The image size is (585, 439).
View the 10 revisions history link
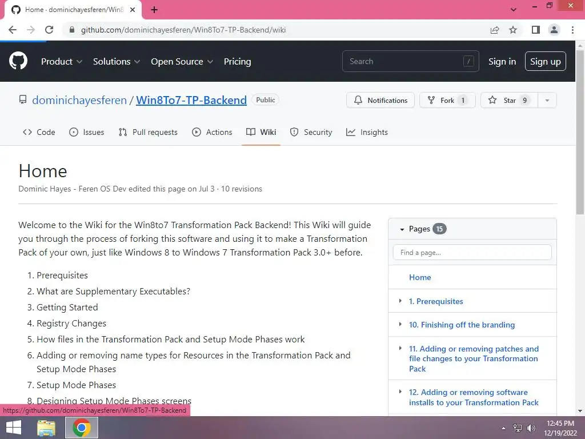[242, 189]
